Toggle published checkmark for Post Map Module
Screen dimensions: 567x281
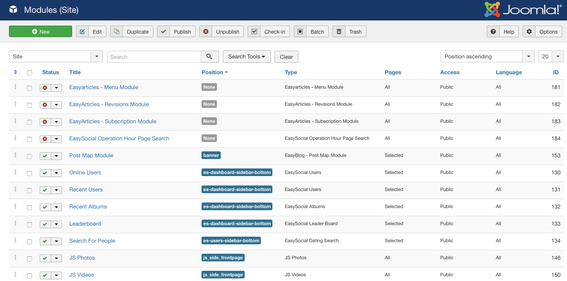pyautogui.click(x=45, y=156)
